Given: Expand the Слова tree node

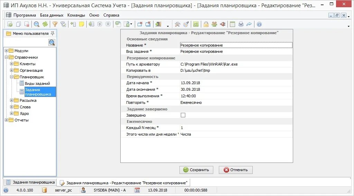Looking at the screenshot, I should point(11,107).
